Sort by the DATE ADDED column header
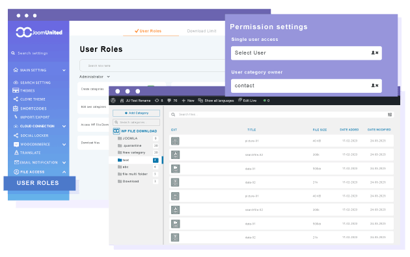This screenshot has height=257, width=410. pos(349,130)
